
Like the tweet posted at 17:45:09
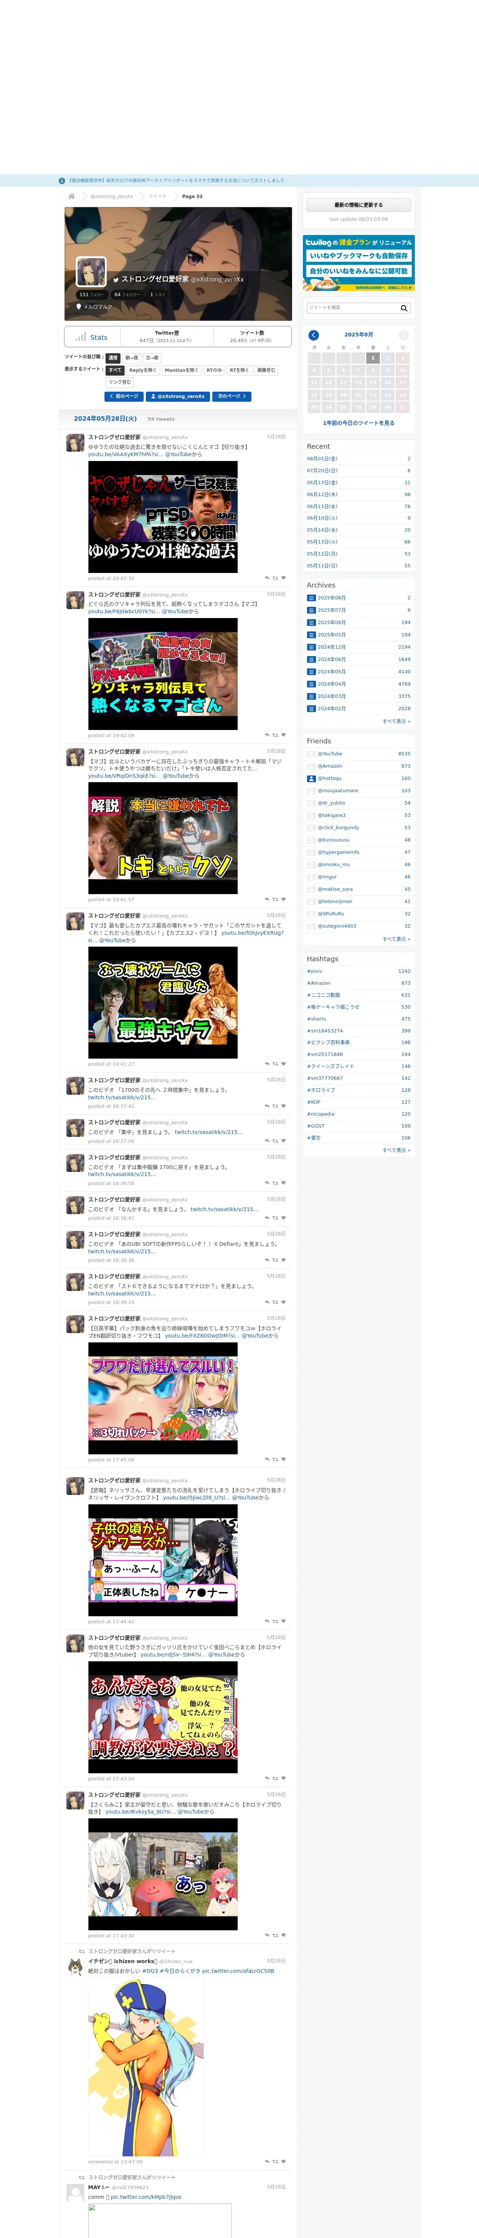tap(284, 1460)
